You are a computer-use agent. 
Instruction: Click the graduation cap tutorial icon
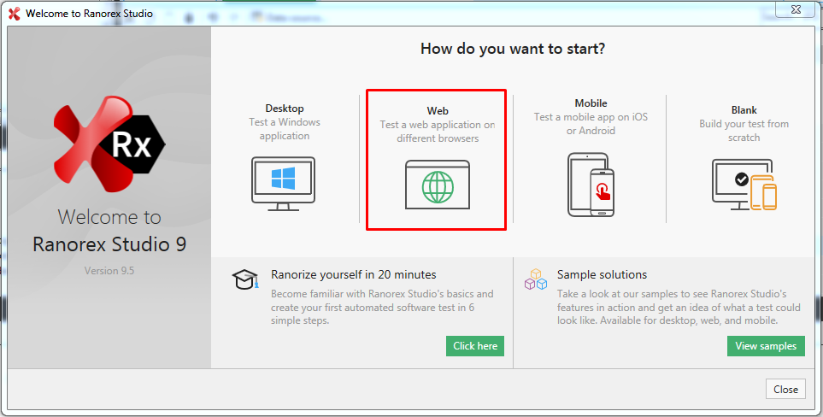pyautogui.click(x=245, y=279)
